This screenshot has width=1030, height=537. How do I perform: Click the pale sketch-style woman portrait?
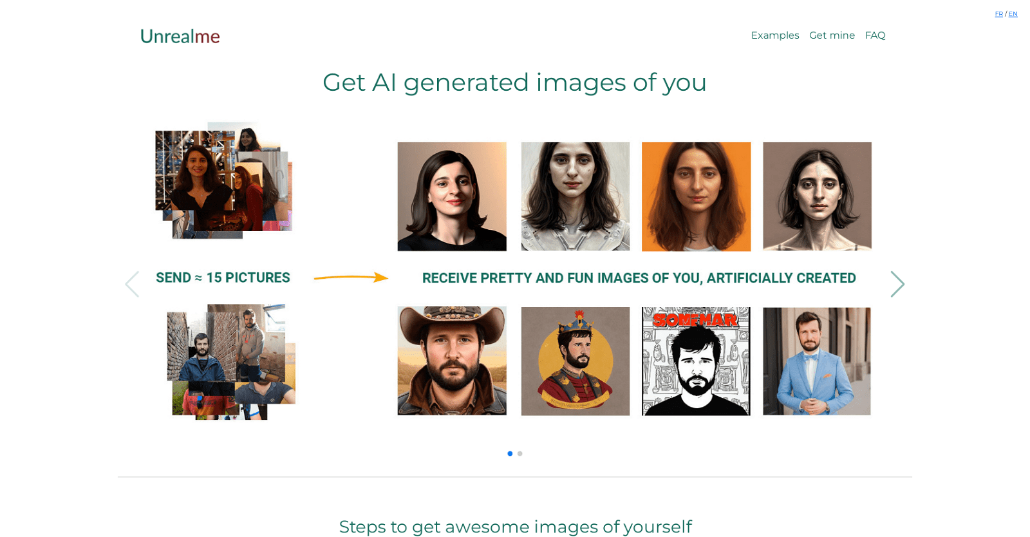[x=816, y=196]
